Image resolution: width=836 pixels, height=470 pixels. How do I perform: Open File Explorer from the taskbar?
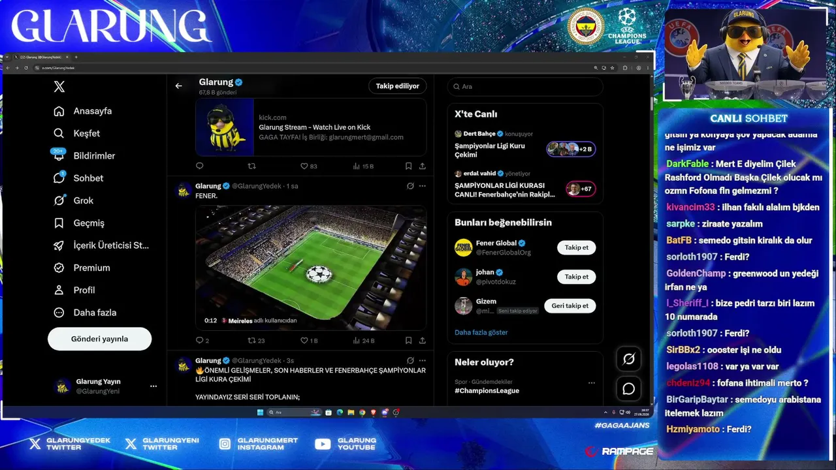point(351,413)
